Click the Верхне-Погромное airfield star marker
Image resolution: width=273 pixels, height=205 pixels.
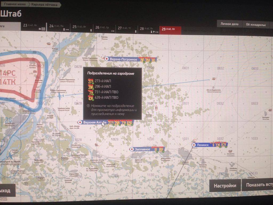(x=107, y=59)
